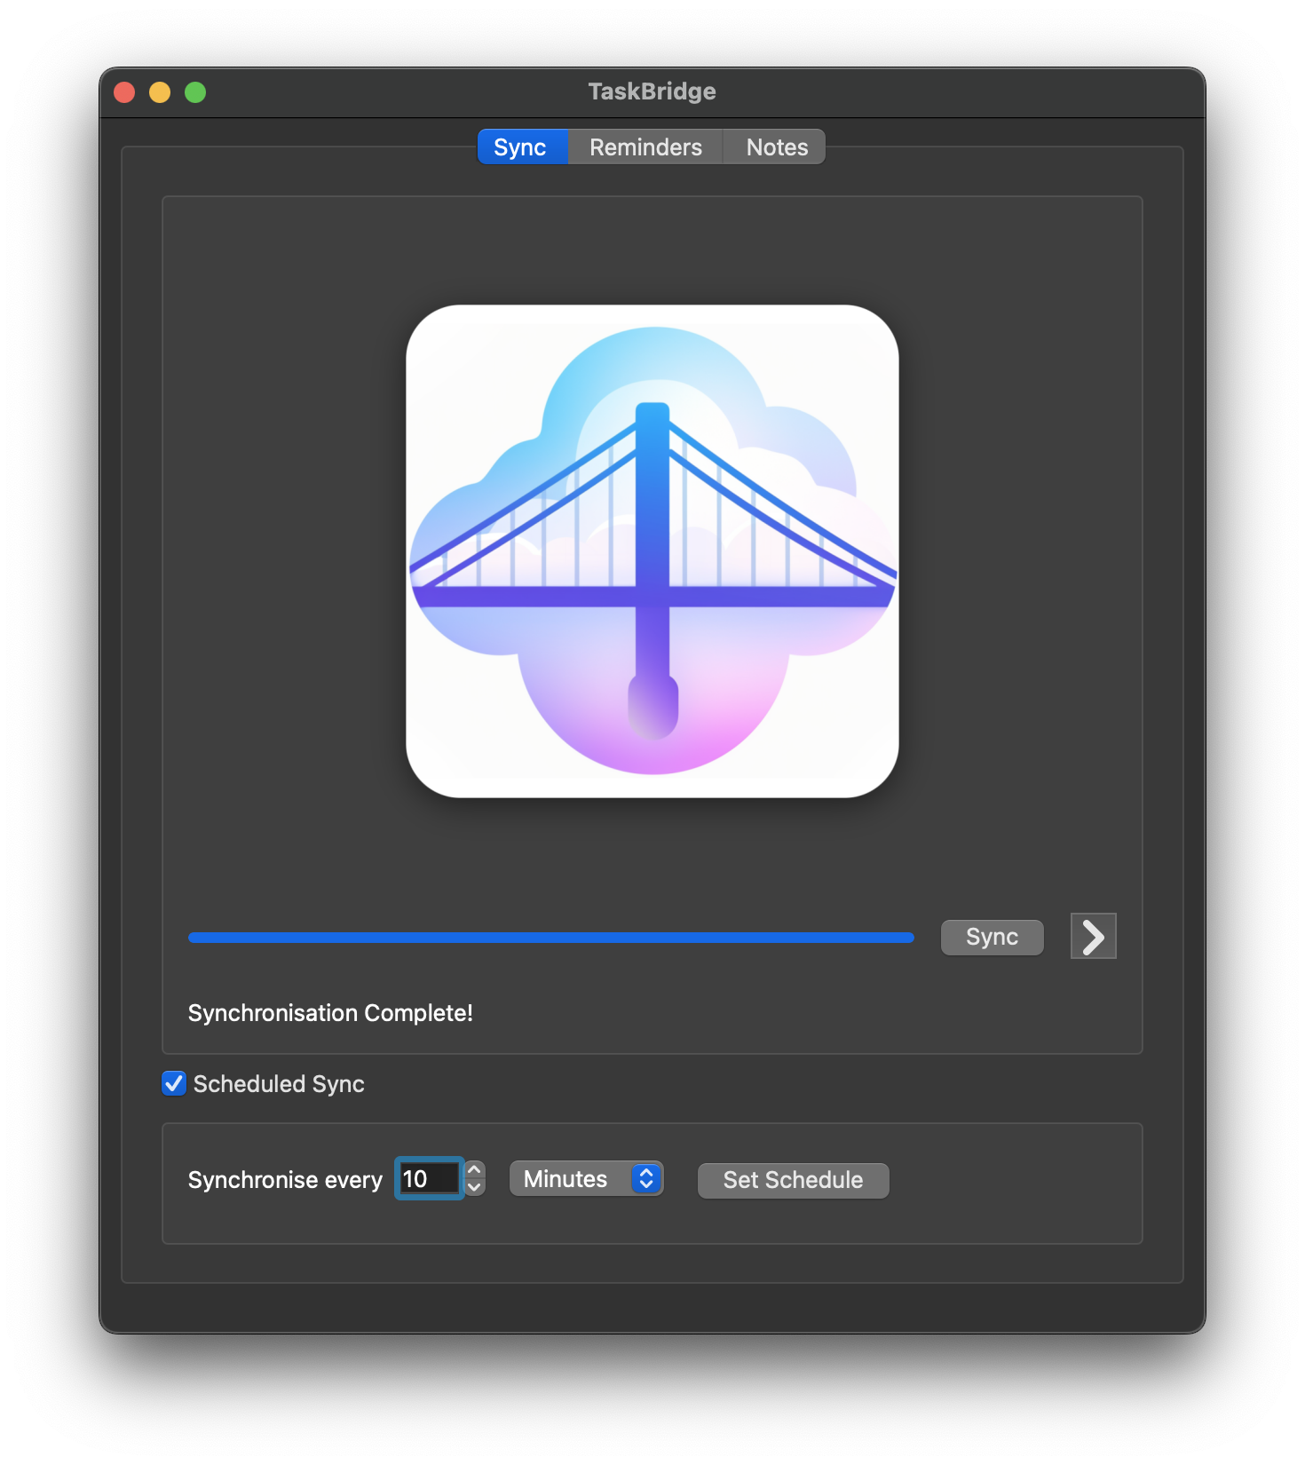Select the Sync tab
Image resolution: width=1305 pixels, height=1465 pixels.
tap(520, 147)
